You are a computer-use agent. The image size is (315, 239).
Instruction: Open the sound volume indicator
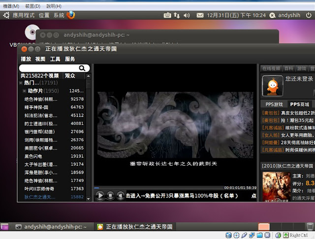coord(187,15)
